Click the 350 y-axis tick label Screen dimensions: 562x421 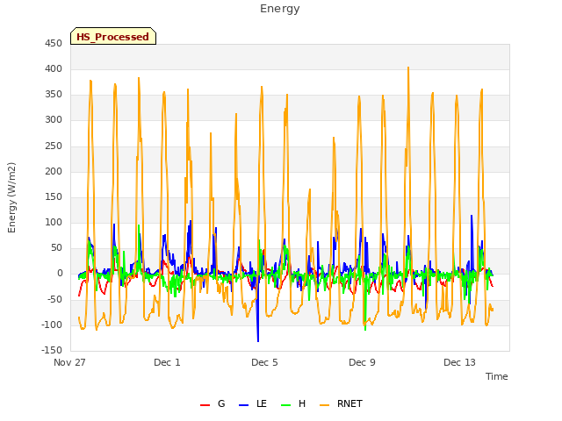pos(54,95)
